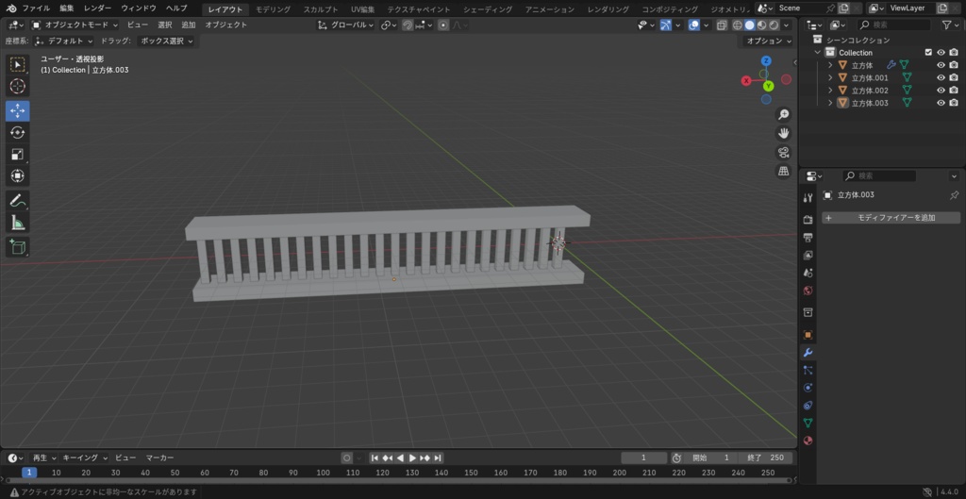Viewport: 966px width, 499px height.
Task: Click the current frame number field
Action: pos(643,457)
